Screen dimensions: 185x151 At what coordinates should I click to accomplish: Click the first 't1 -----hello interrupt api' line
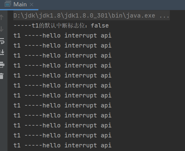pyautogui.click(x=62, y=36)
